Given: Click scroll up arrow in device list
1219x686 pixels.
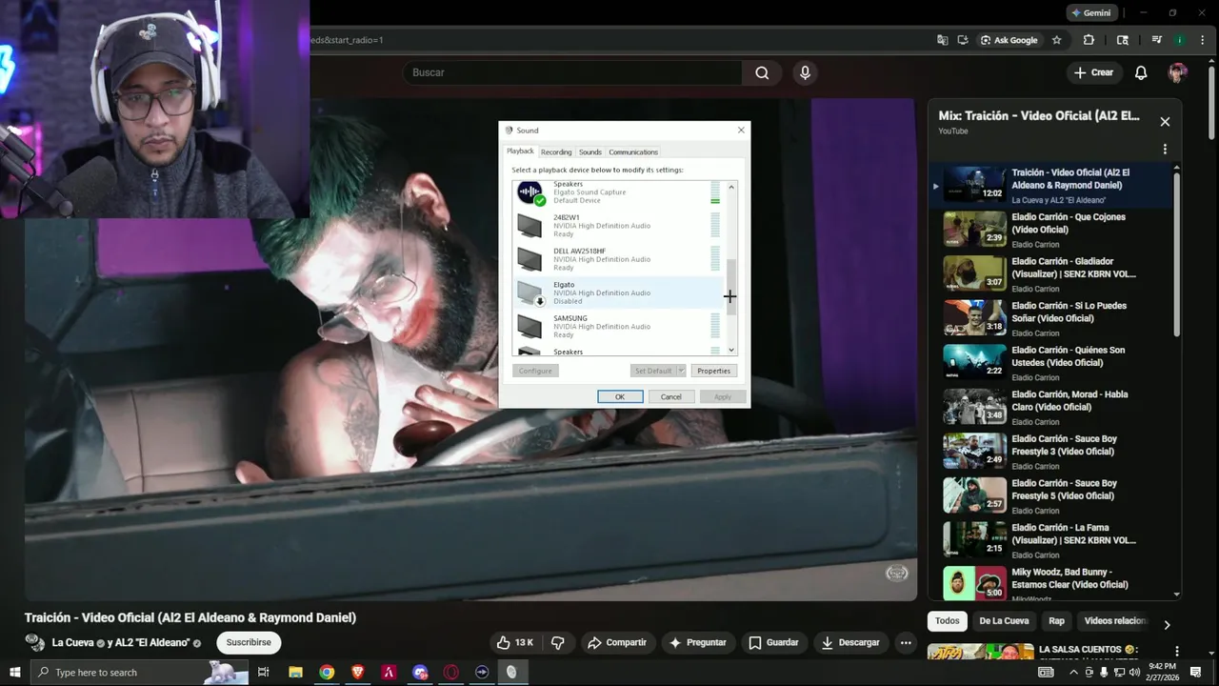Looking at the screenshot, I should [x=731, y=187].
